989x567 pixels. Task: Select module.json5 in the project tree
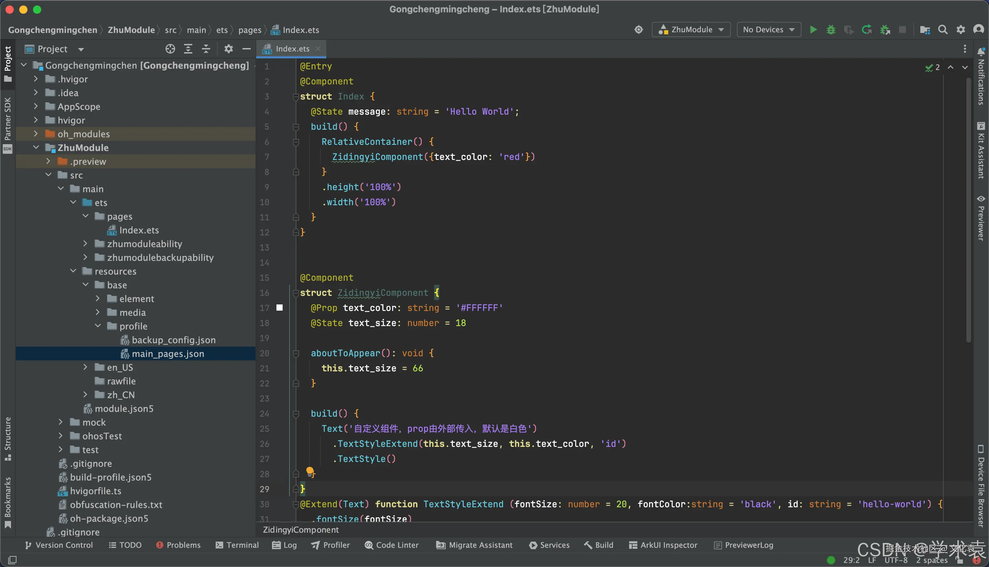(x=124, y=408)
